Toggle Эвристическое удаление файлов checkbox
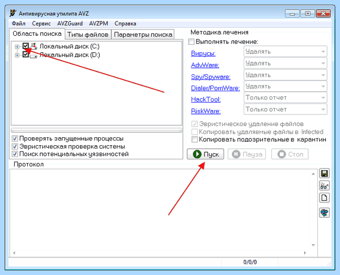This screenshot has height=275, width=340. (x=194, y=124)
